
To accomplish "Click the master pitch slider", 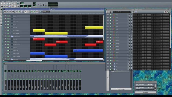I will tap(46, 5).
